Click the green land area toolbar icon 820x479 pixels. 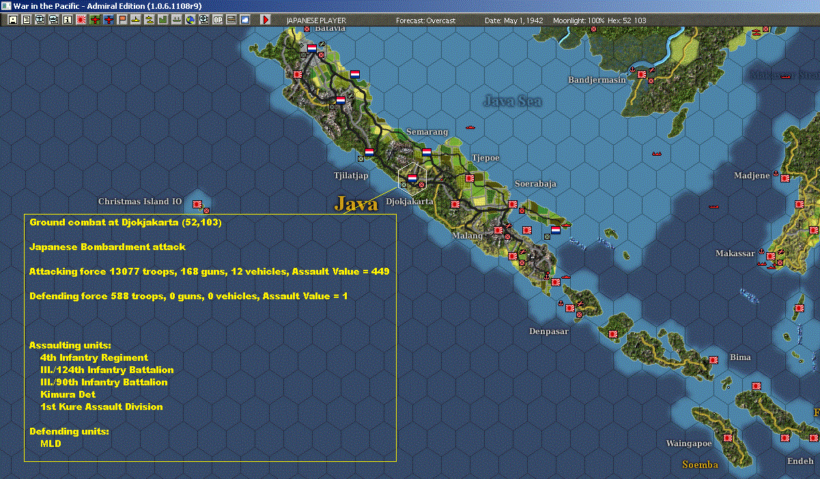click(x=163, y=20)
